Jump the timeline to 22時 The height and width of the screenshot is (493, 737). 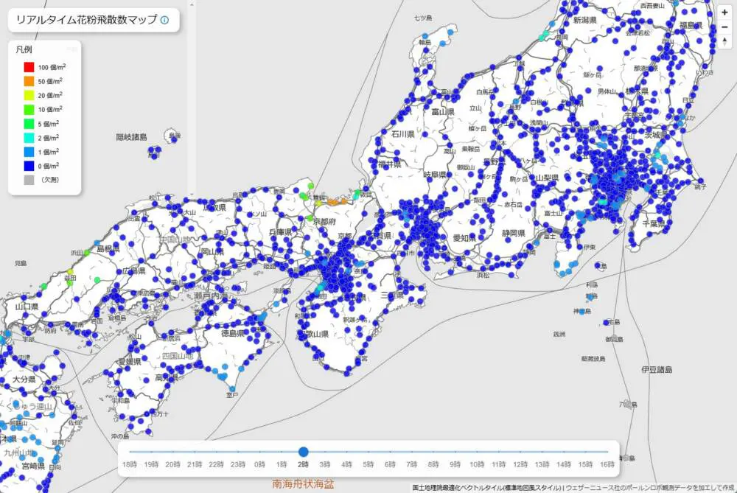point(216,464)
